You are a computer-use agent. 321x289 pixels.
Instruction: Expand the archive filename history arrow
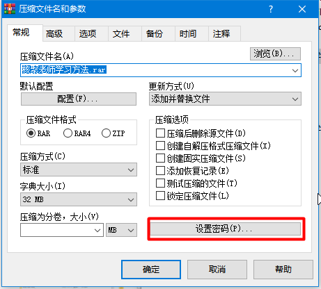(x=295, y=70)
